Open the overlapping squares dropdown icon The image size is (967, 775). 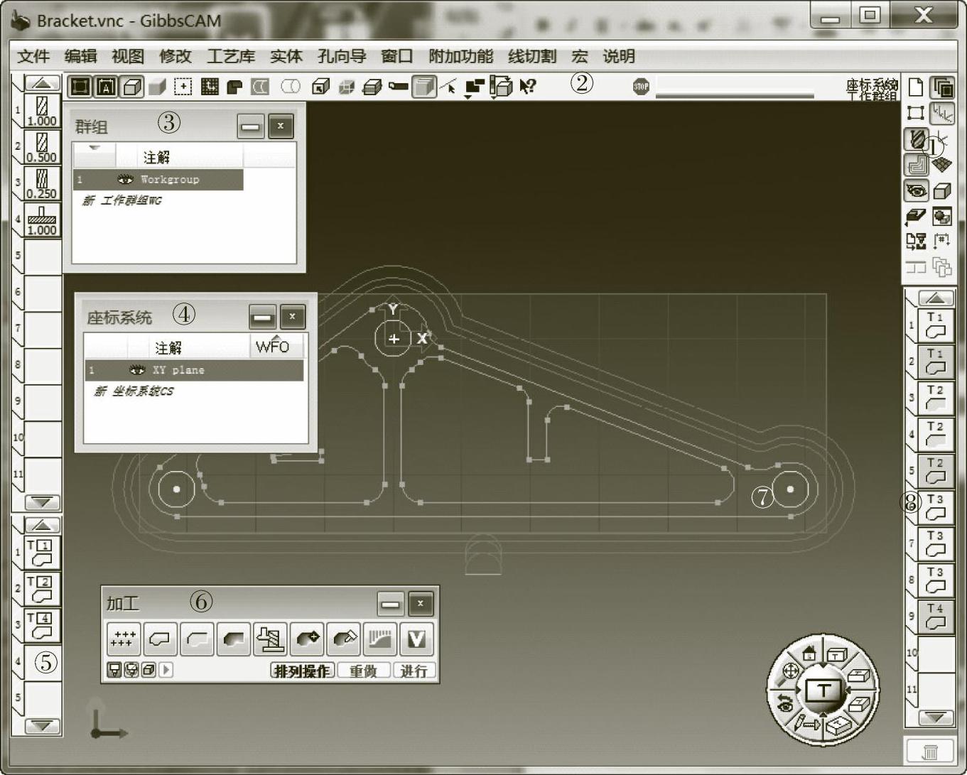pyautogui.click(x=474, y=87)
